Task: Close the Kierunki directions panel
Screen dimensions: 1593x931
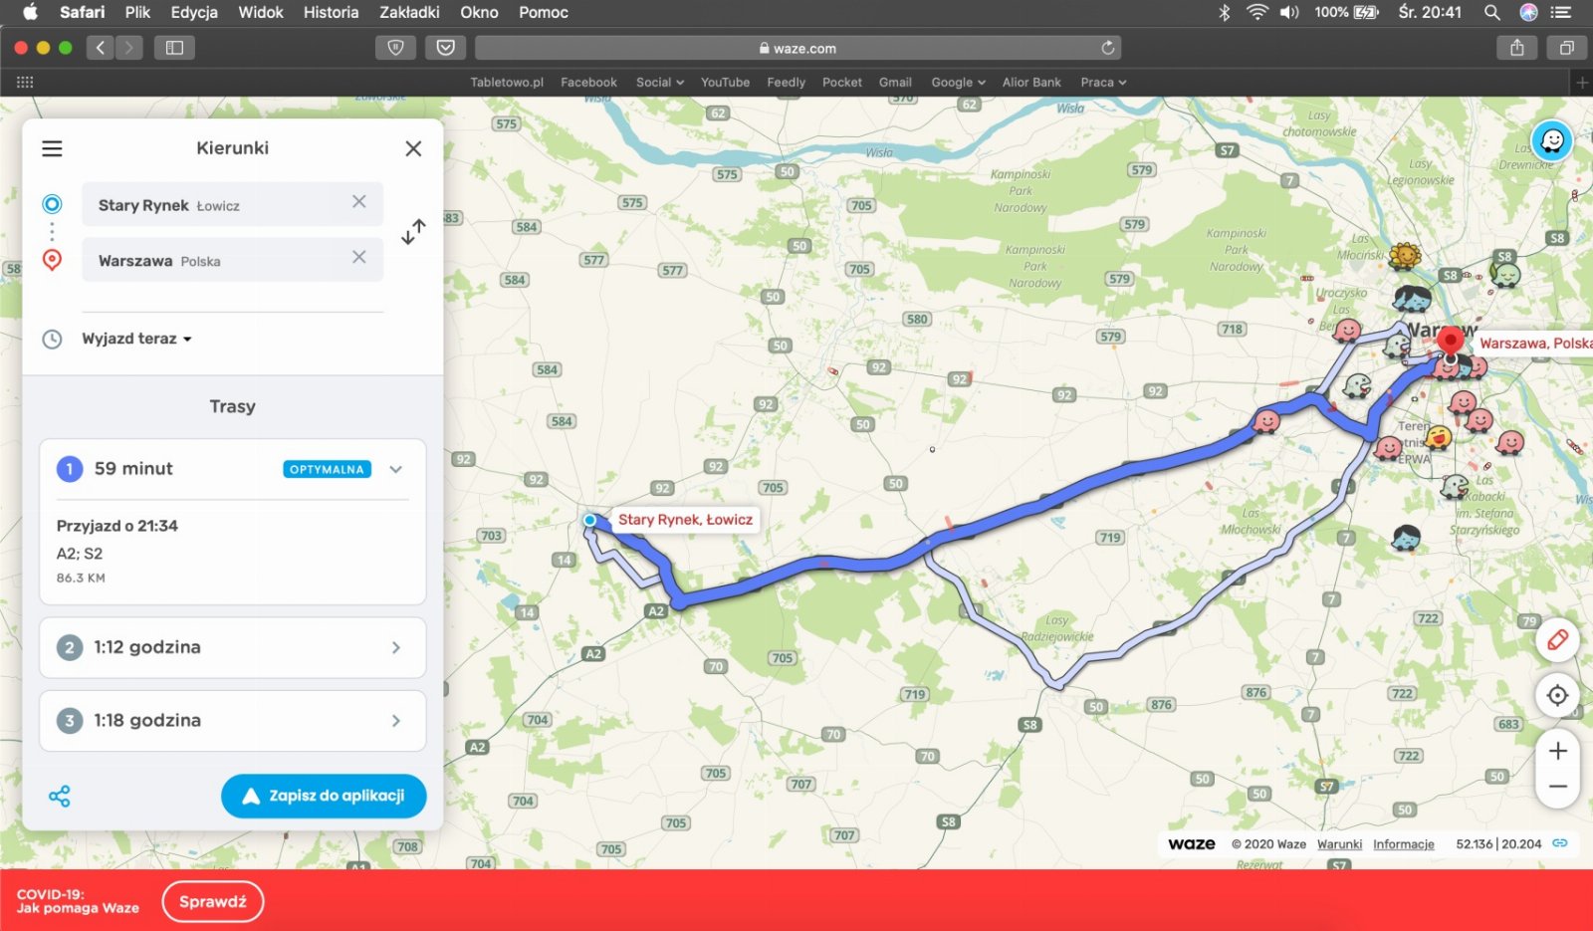Action: pyautogui.click(x=413, y=148)
